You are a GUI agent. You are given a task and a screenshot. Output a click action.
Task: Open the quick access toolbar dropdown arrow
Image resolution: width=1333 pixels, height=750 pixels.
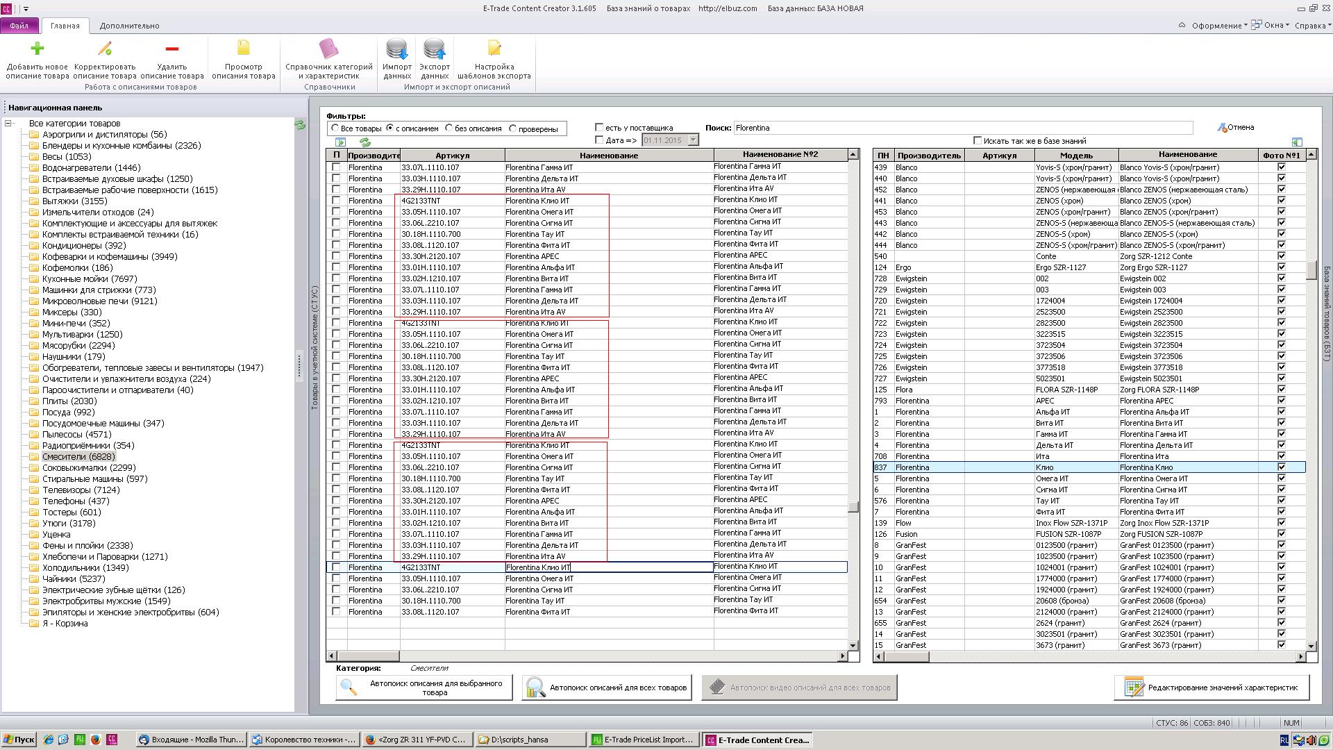[26, 9]
